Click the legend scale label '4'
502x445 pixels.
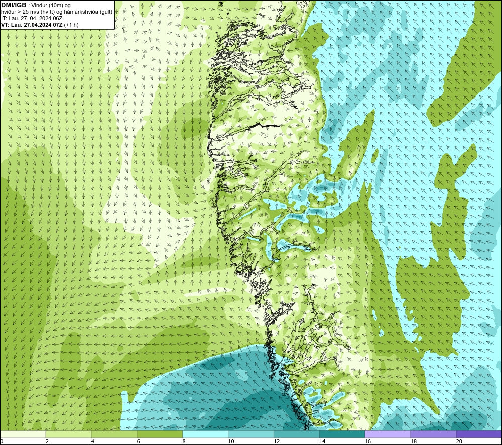pyautogui.click(x=92, y=441)
